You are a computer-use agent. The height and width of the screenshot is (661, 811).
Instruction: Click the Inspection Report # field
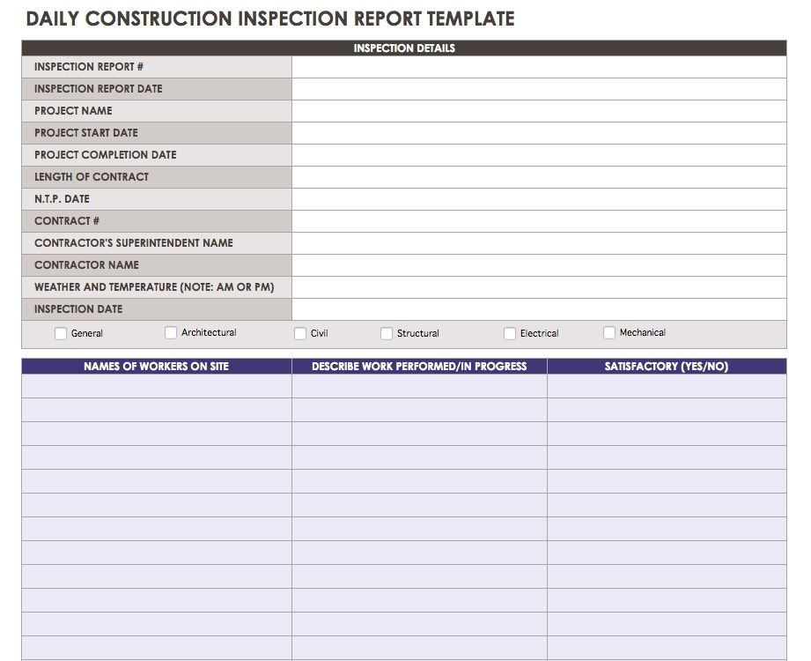(538, 67)
